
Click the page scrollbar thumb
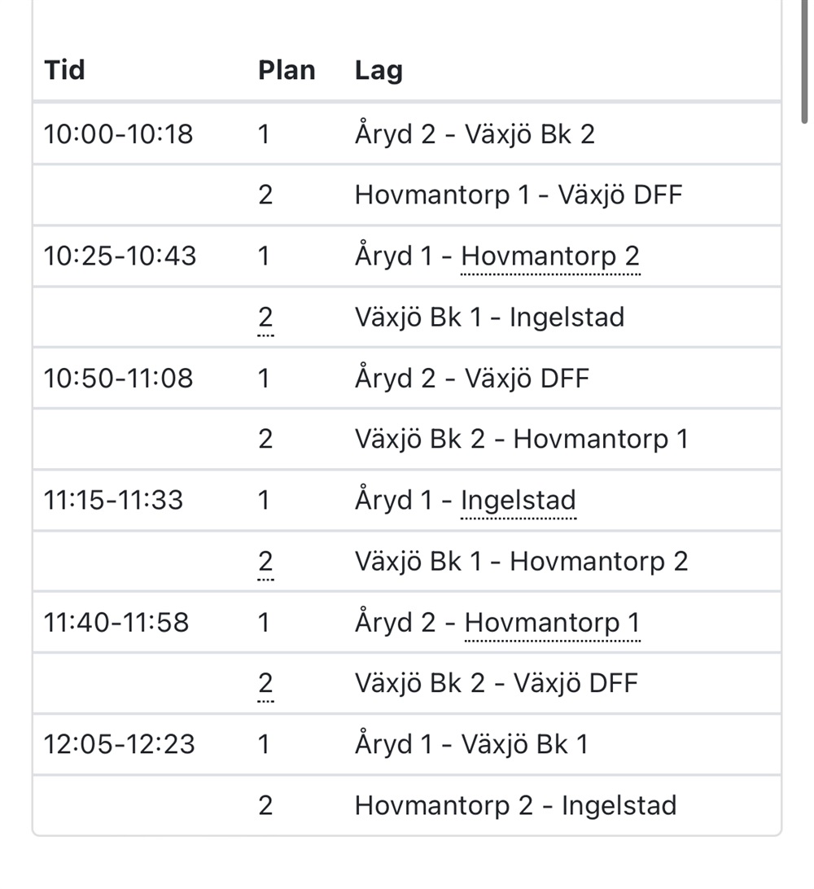pos(805,61)
